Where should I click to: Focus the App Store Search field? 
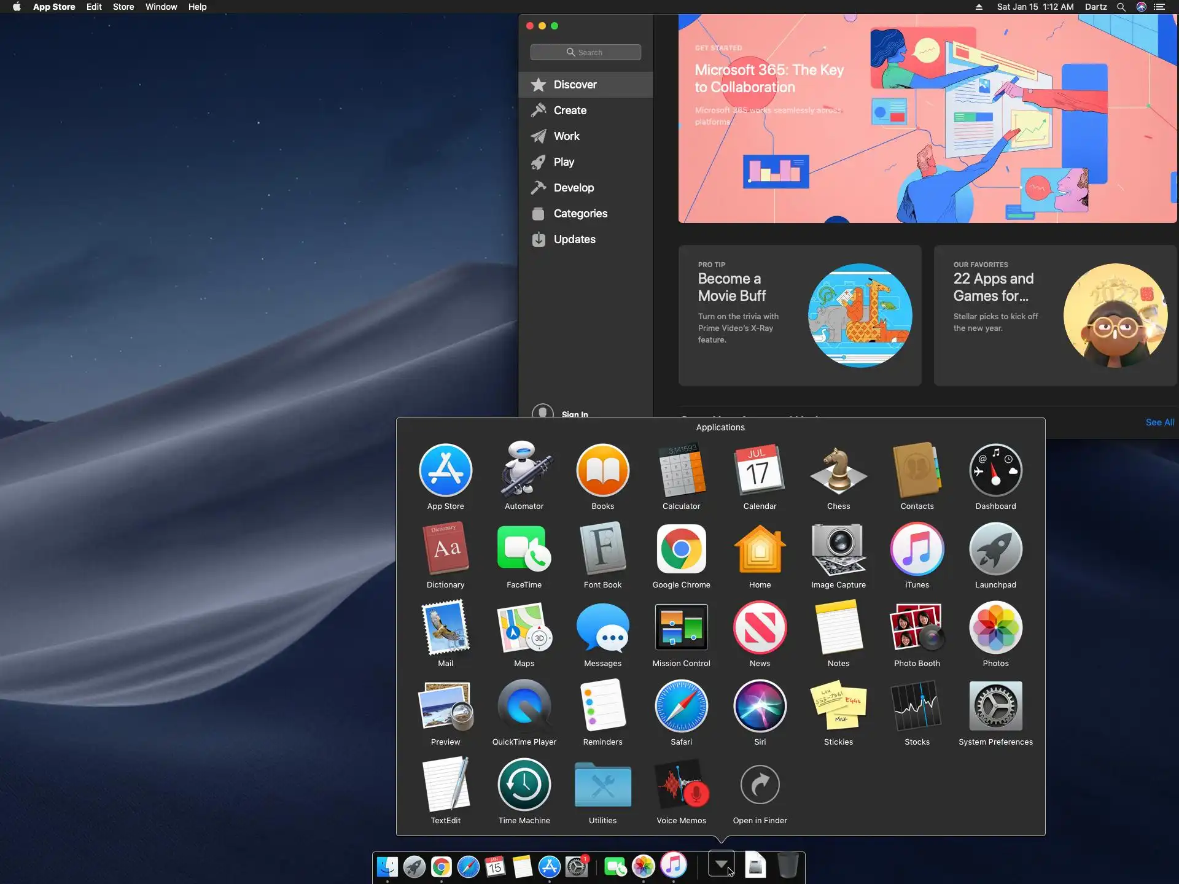tap(585, 52)
